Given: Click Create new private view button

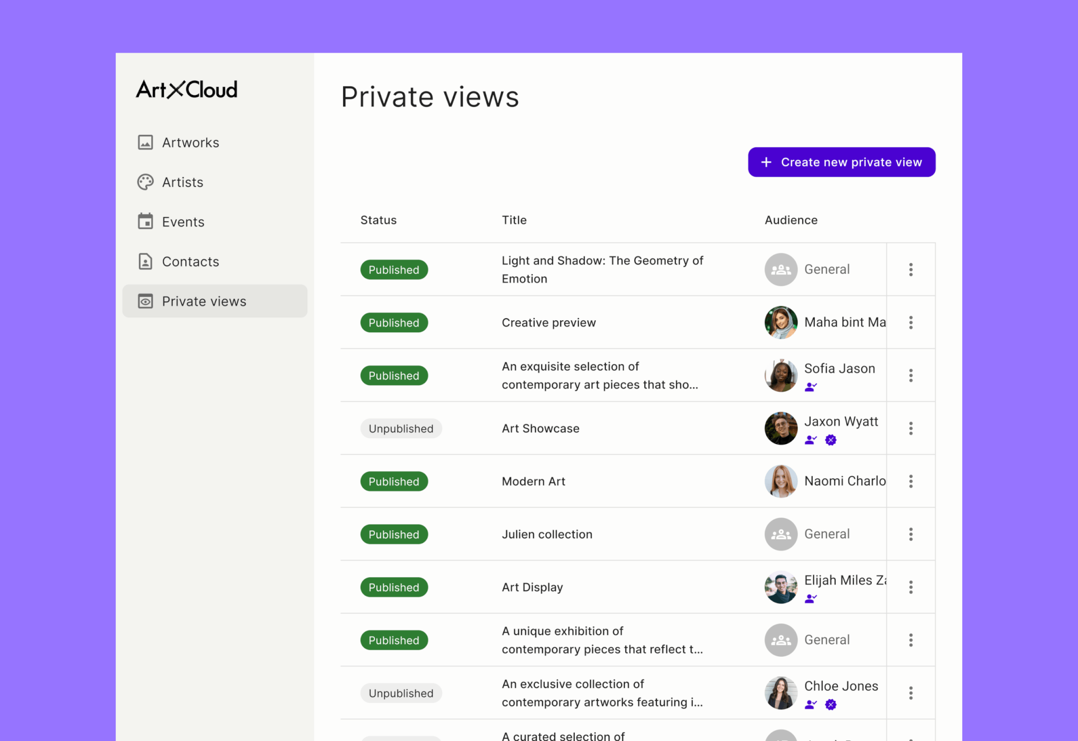Looking at the screenshot, I should coord(842,162).
